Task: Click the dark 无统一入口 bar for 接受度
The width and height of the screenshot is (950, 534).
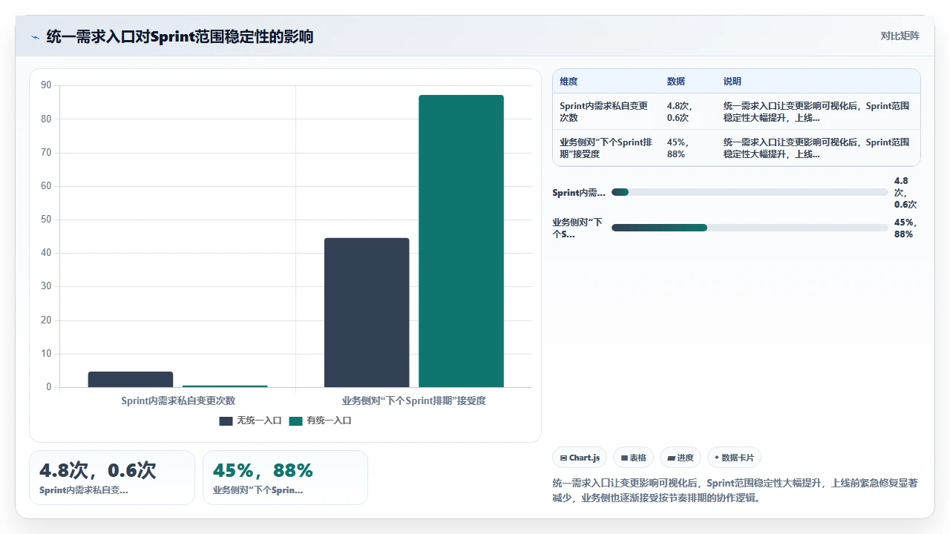Action: [x=367, y=312]
